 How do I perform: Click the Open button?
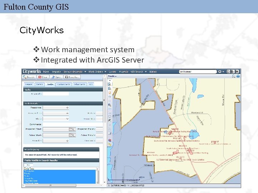coord(56,77)
